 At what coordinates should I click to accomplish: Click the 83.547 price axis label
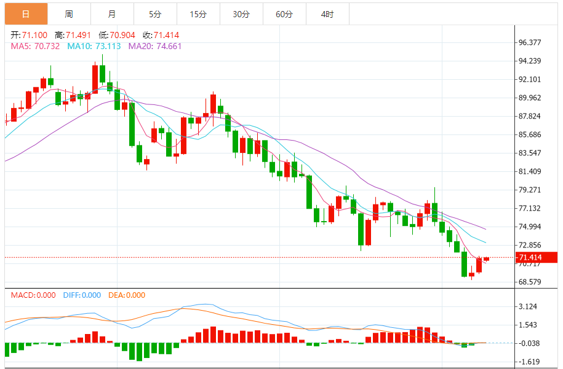tap(530, 153)
